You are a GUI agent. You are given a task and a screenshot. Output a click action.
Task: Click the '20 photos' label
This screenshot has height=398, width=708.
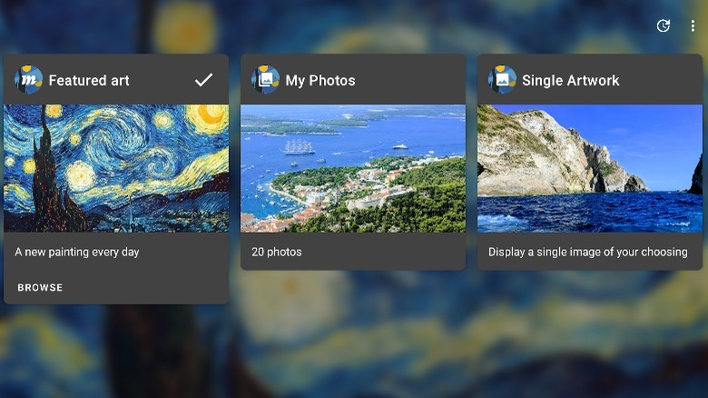coord(276,252)
